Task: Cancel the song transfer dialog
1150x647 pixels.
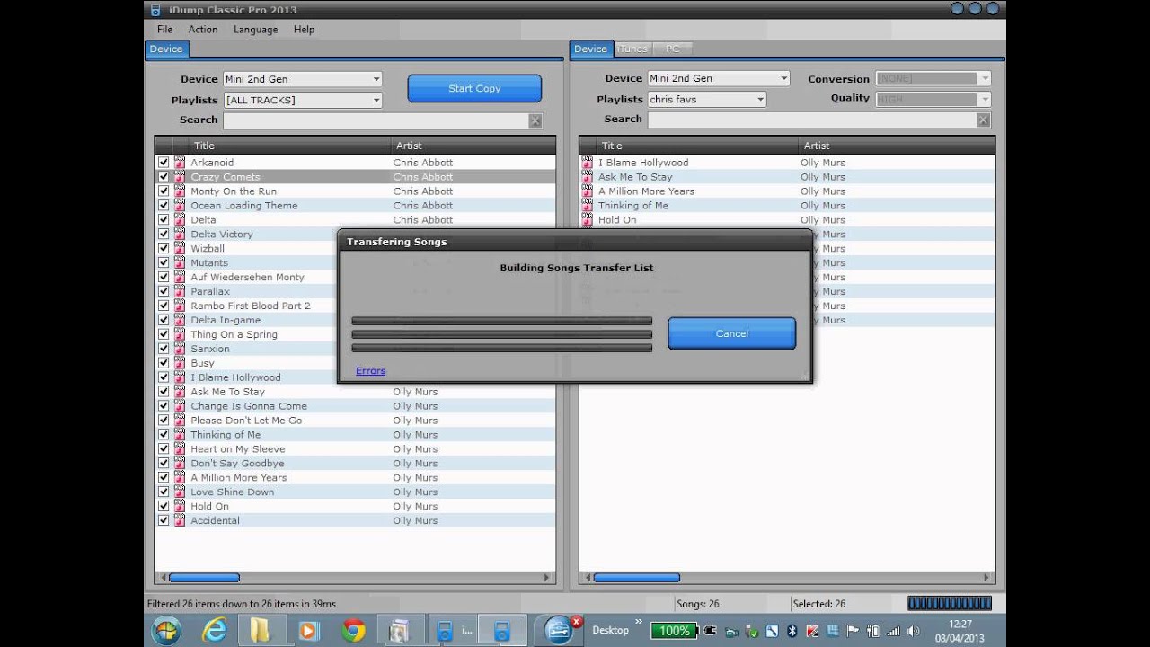Action: (731, 333)
